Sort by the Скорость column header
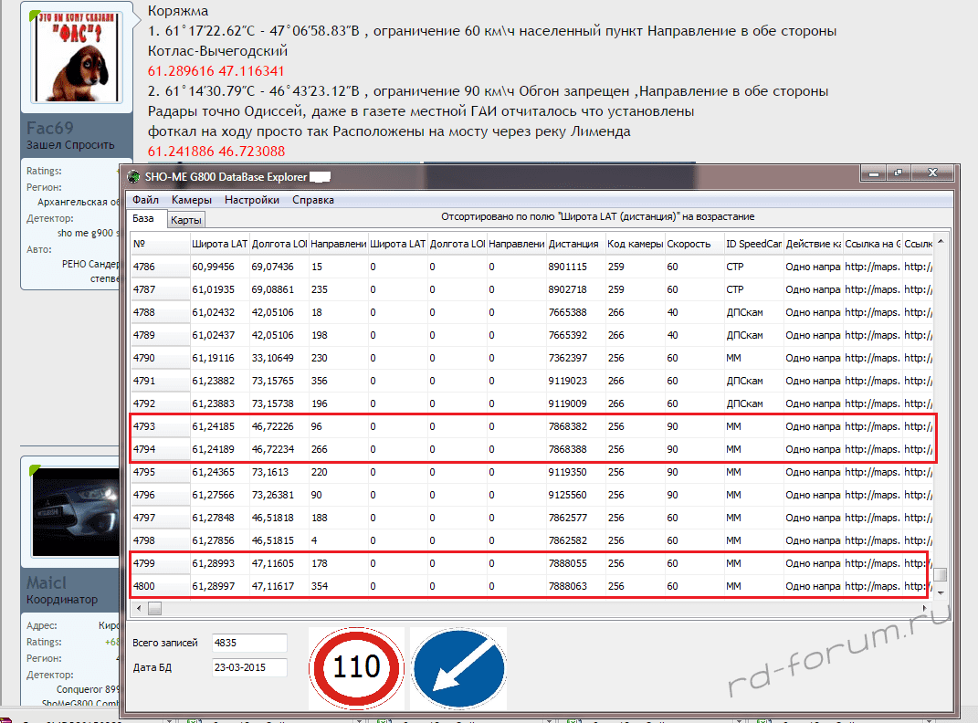The image size is (978, 723). pyautogui.click(x=689, y=244)
